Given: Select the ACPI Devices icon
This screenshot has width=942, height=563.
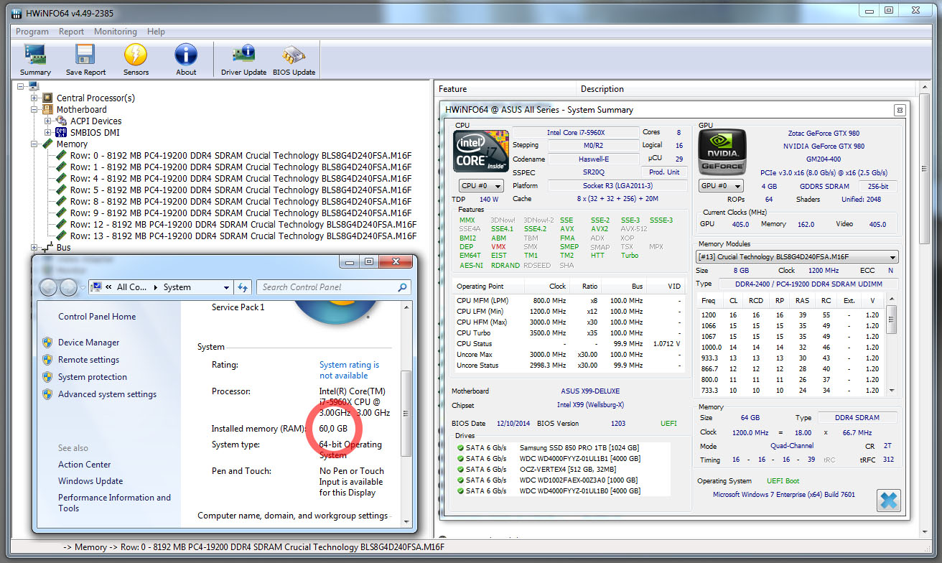Looking at the screenshot, I should (61, 121).
